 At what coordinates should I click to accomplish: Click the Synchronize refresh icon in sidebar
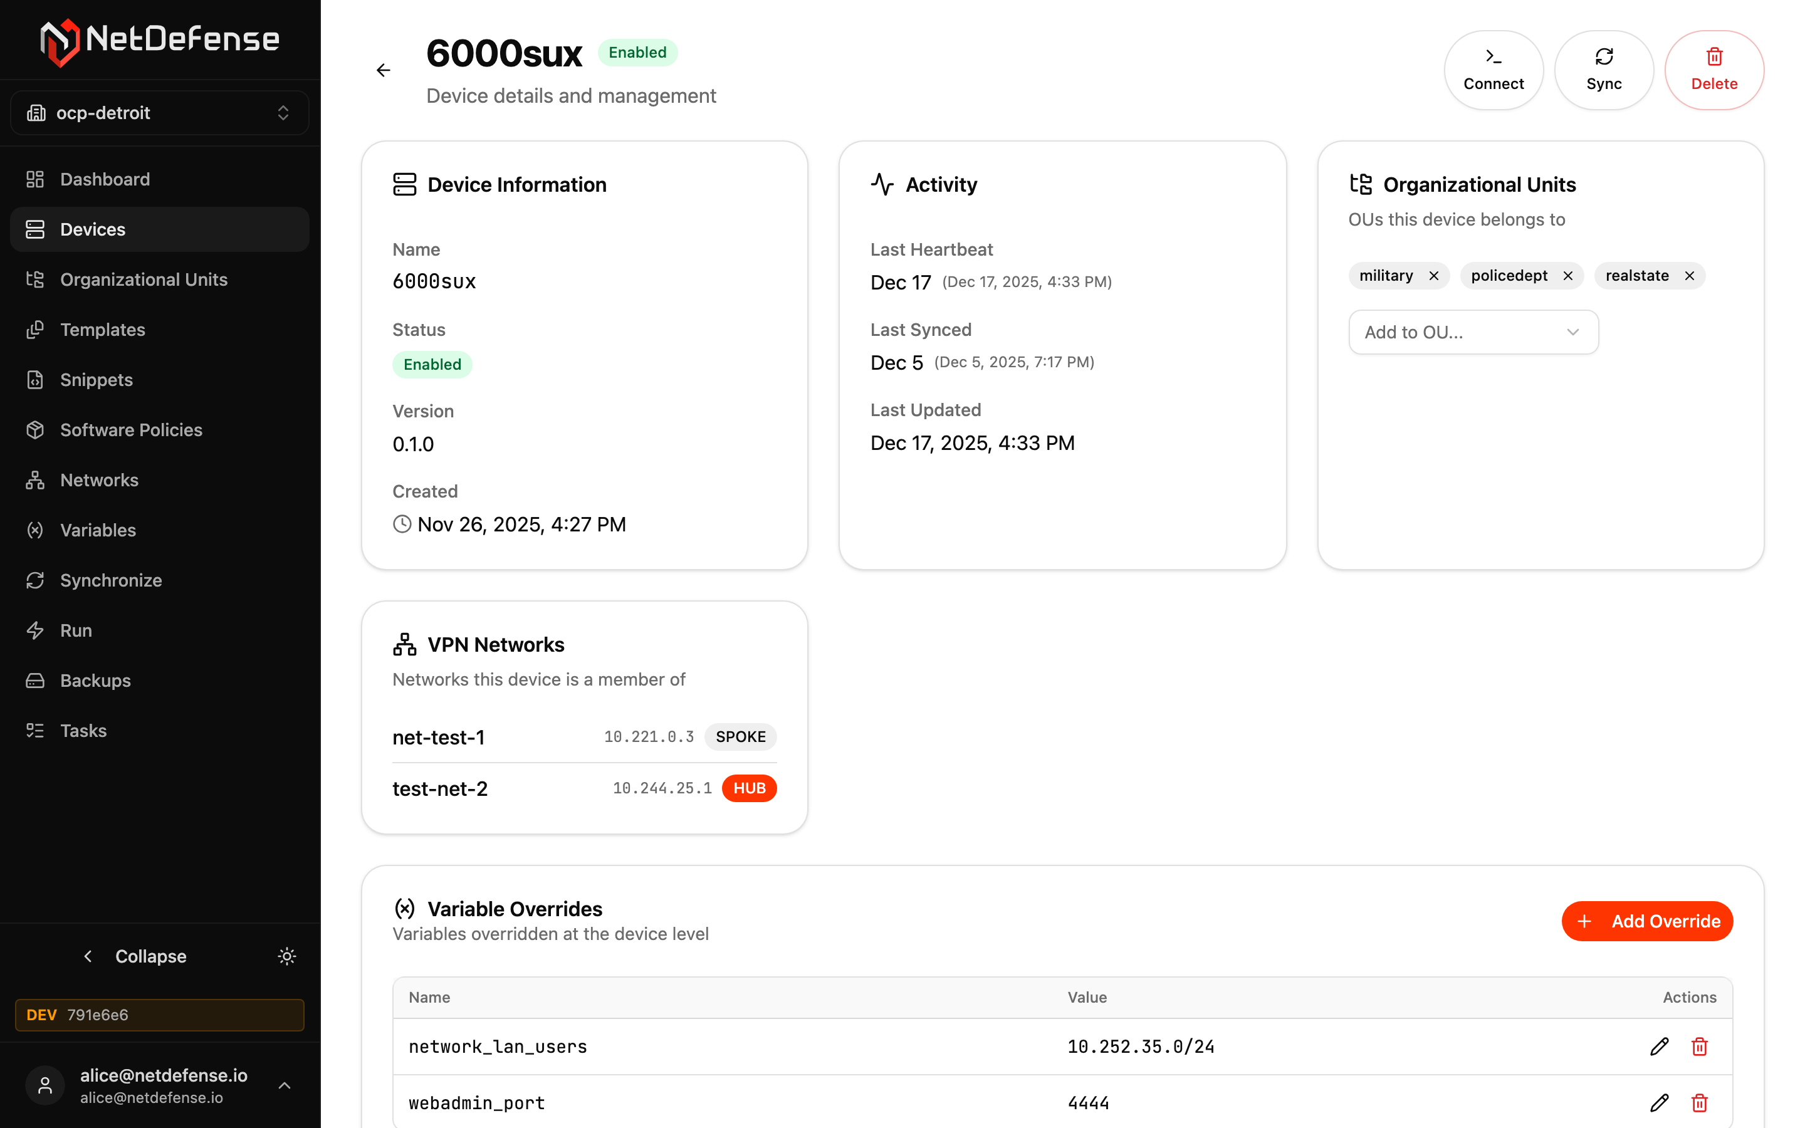point(35,580)
